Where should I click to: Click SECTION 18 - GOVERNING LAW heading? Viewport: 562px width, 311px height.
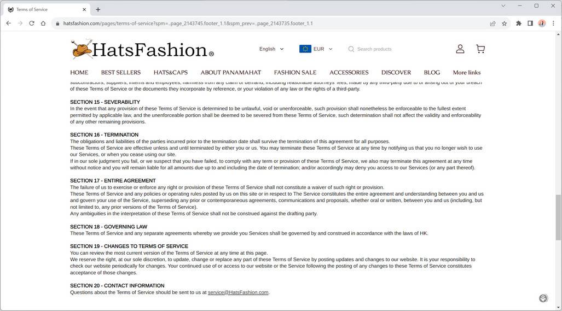(x=108, y=227)
